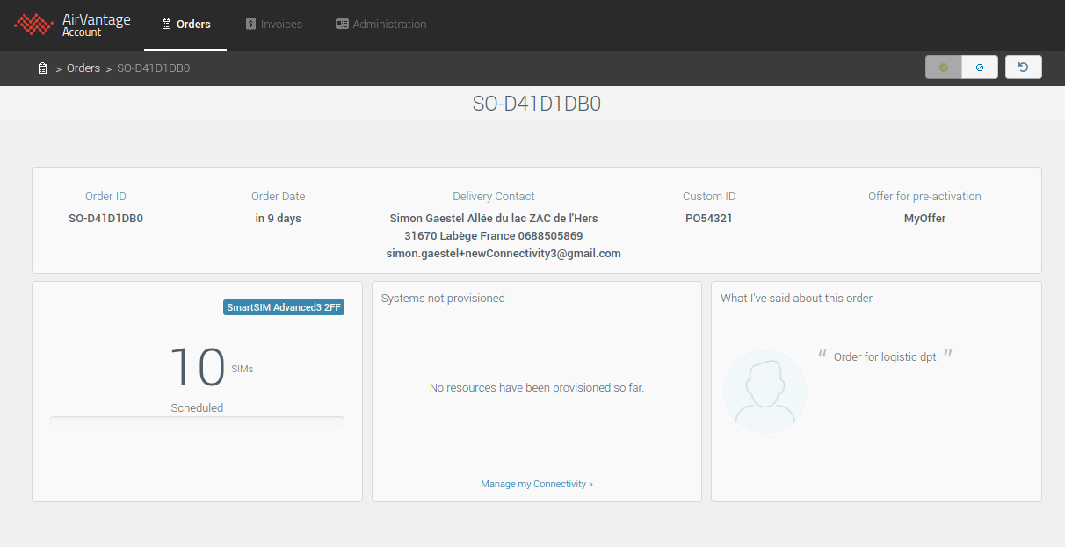Select the delivery contact email address
Screen dimensions: 1065x547
coord(504,254)
